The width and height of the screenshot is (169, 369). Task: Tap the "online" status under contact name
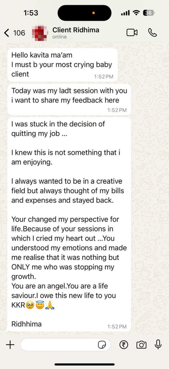(x=60, y=37)
